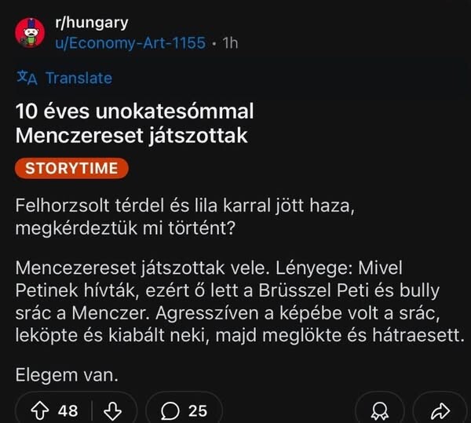The image size is (471, 423).
Task: Click the 1h post timestamp
Action: point(231,42)
